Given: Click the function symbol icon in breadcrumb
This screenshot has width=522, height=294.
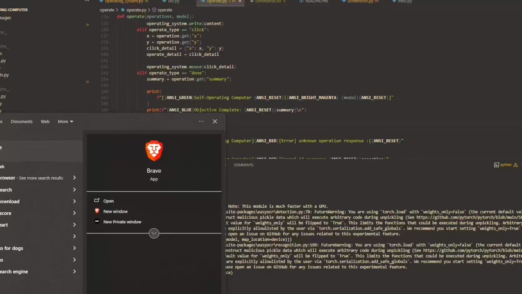Looking at the screenshot, I should pos(154,10).
